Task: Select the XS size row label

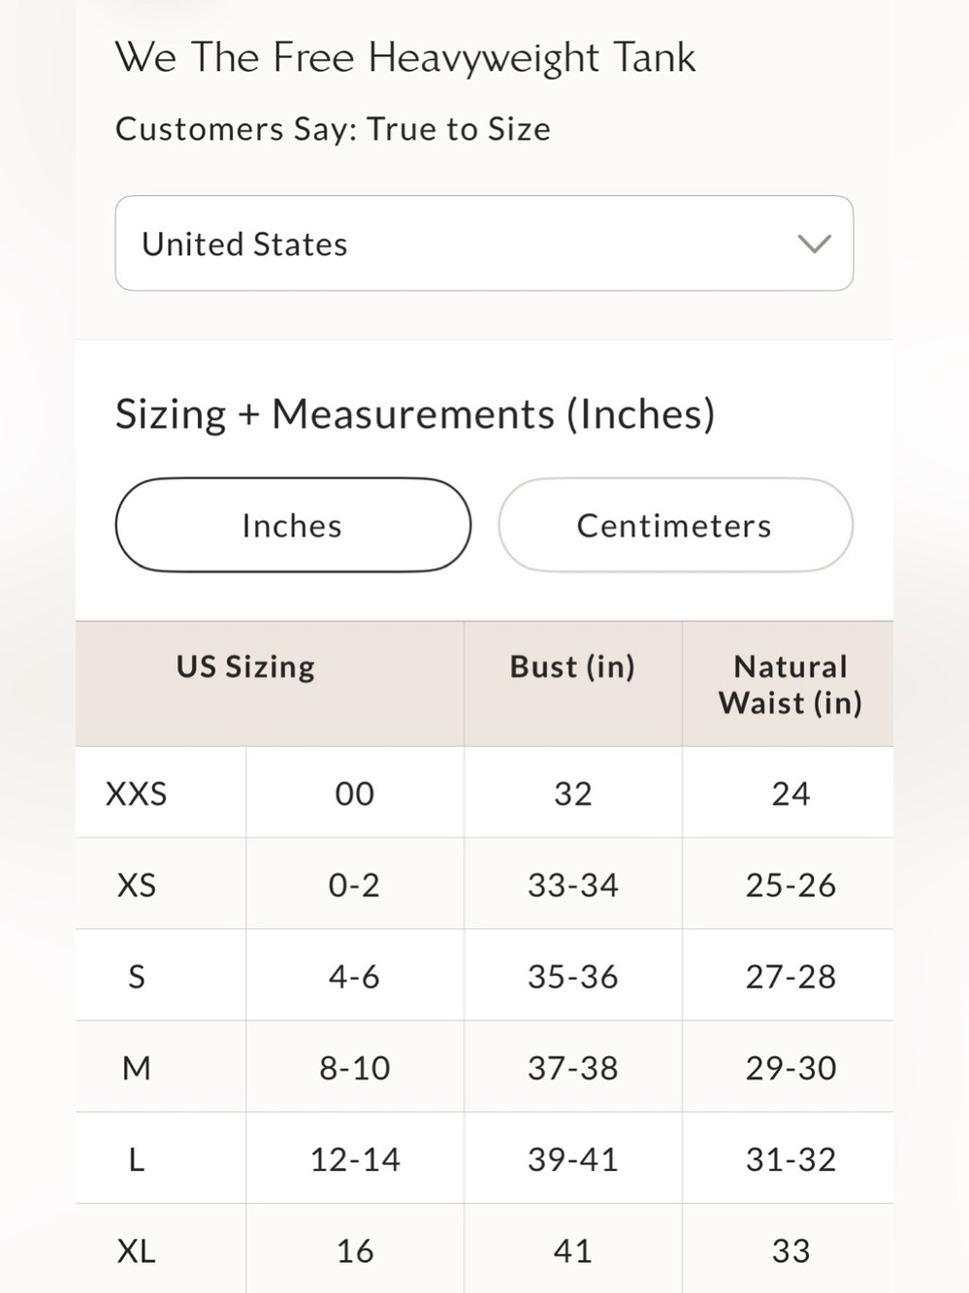Action: [136, 885]
